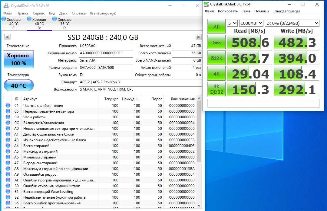Open the test count dropdown showing 5

[x=232, y=23]
